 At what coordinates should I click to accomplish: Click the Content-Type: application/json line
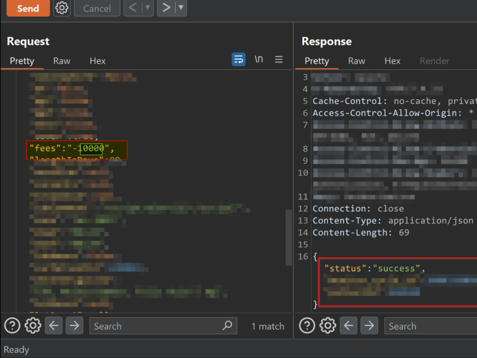(x=393, y=221)
